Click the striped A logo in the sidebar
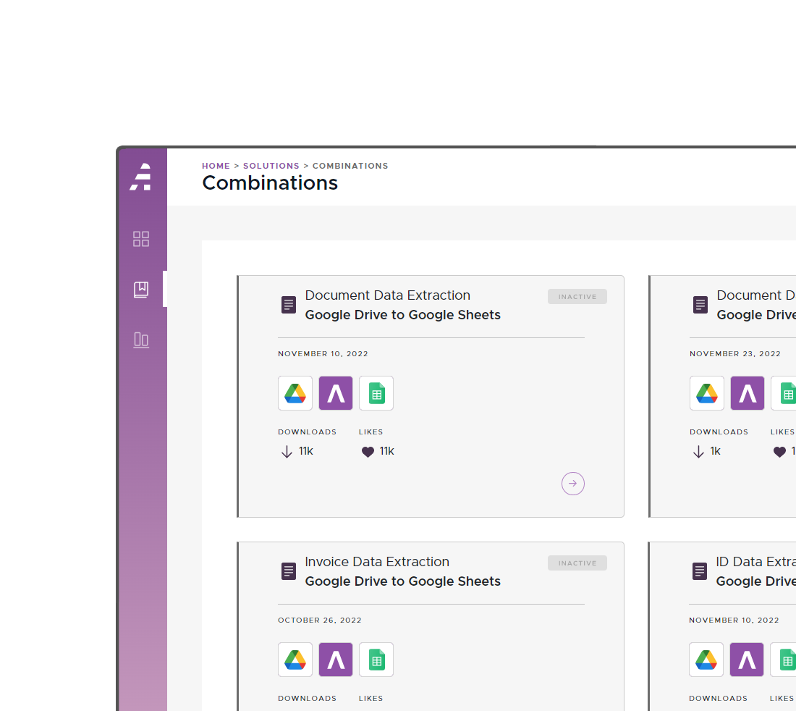 click(140, 177)
